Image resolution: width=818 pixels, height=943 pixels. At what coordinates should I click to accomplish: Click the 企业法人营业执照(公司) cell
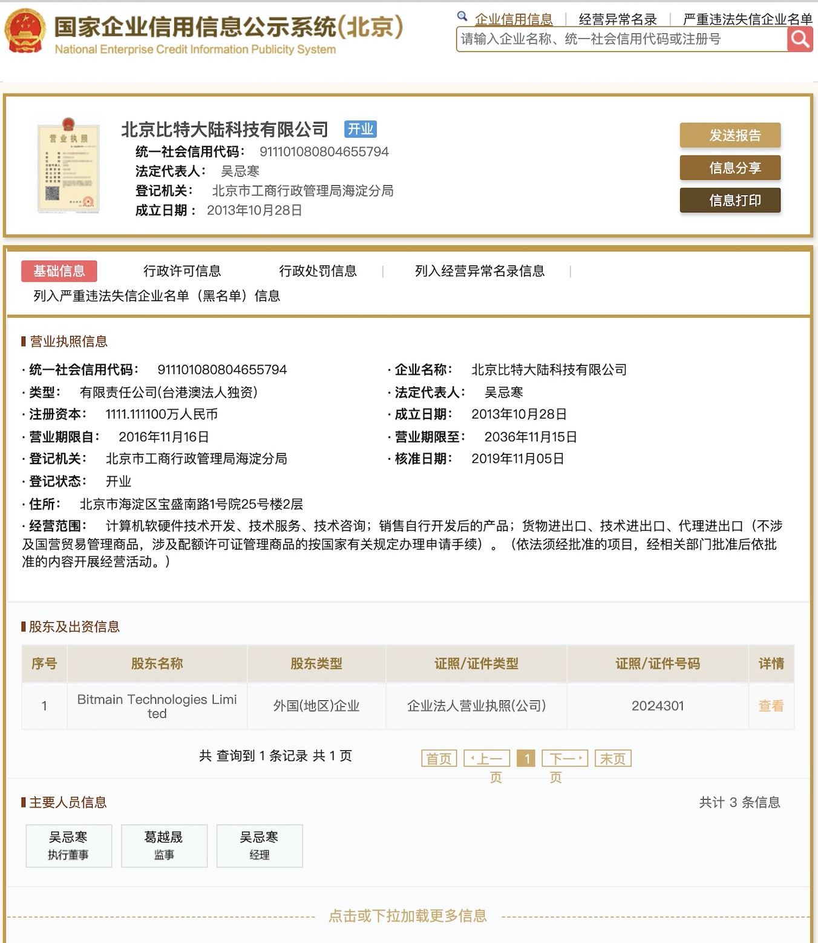pyautogui.click(x=477, y=706)
